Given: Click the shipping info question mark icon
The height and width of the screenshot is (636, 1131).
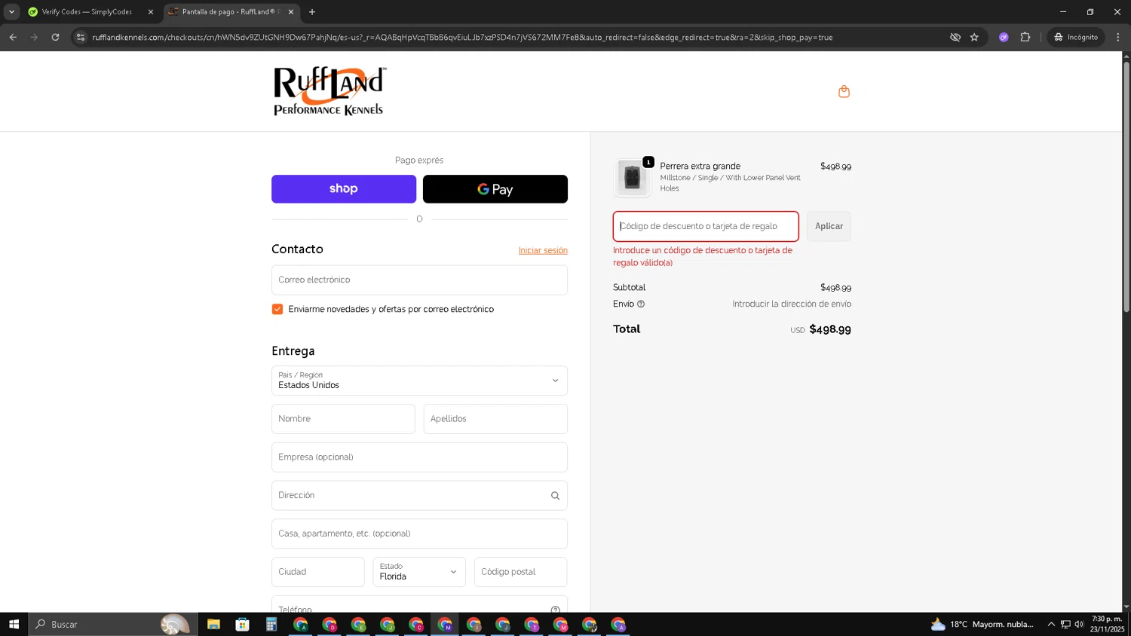Looking at the screenshot, I should pyautogui.click(x=641, y=304).
